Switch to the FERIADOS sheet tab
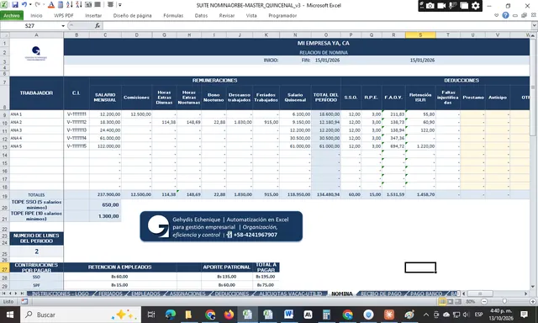Viewport: 538px width, 323px height. pyautogui.click(x=110, y=294)
